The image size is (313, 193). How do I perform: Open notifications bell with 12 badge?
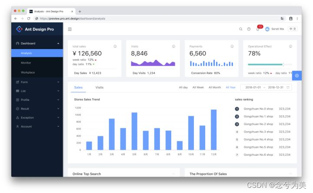pyautogui.click(x=258, y=29)
